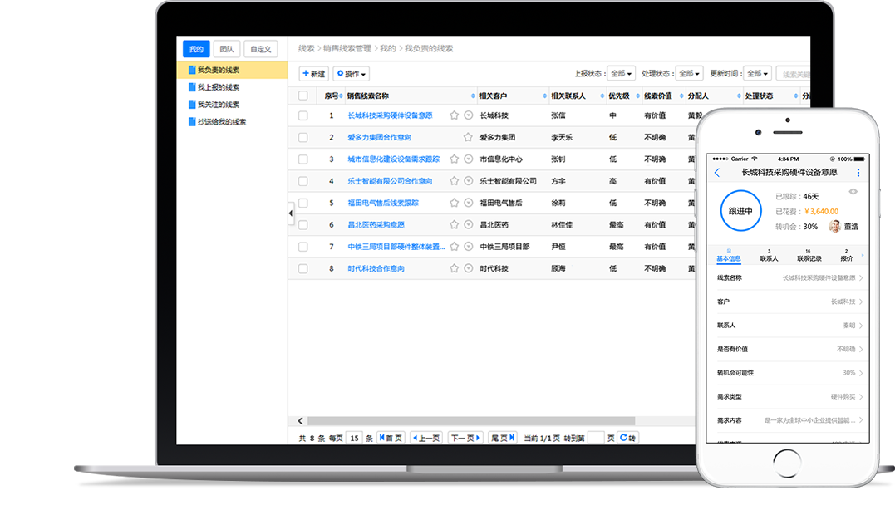Check the row 7 checkbox

coord(303,247)
